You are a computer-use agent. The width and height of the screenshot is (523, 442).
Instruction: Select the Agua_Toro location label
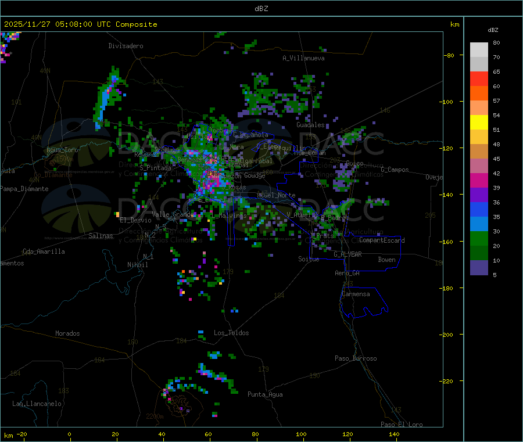[x=62, y=150]
